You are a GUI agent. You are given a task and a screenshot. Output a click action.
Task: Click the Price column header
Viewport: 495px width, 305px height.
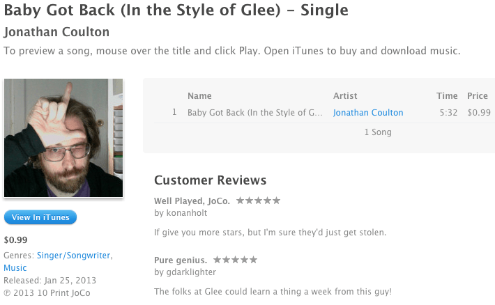pos(478,96)
